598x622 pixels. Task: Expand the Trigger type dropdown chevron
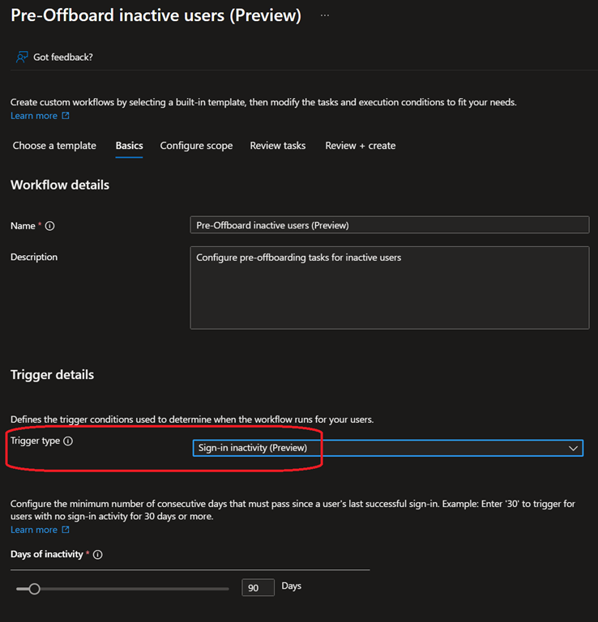coord(573,448)
